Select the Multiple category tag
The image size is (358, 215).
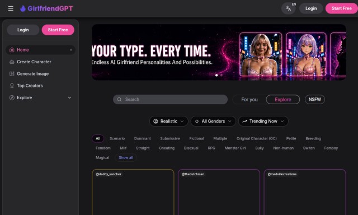tap(220, 138)
